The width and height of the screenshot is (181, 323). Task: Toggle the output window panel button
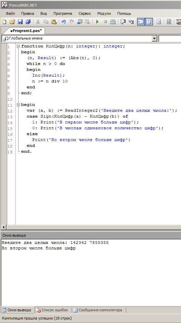point(141,22)
